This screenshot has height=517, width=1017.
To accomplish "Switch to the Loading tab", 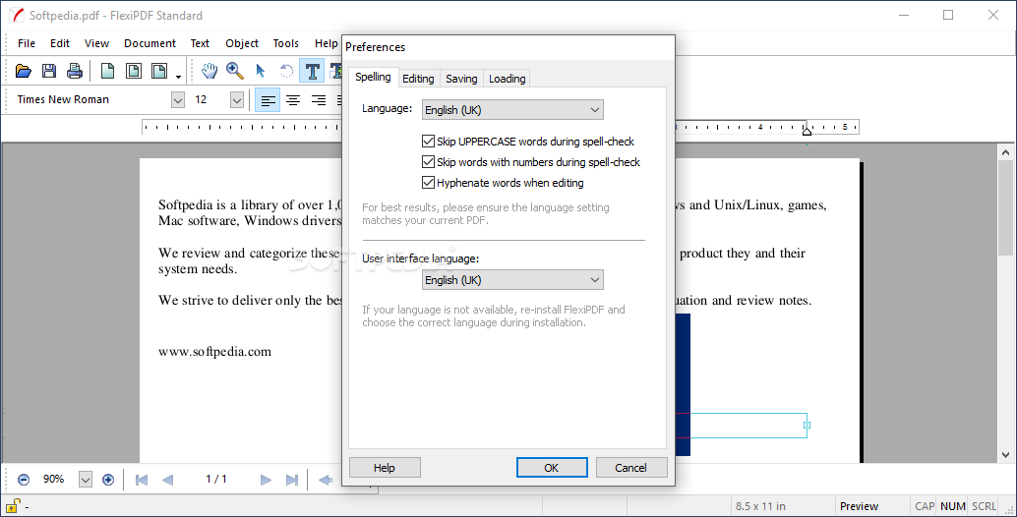I will pyautogui.click(x=507, y=79).
